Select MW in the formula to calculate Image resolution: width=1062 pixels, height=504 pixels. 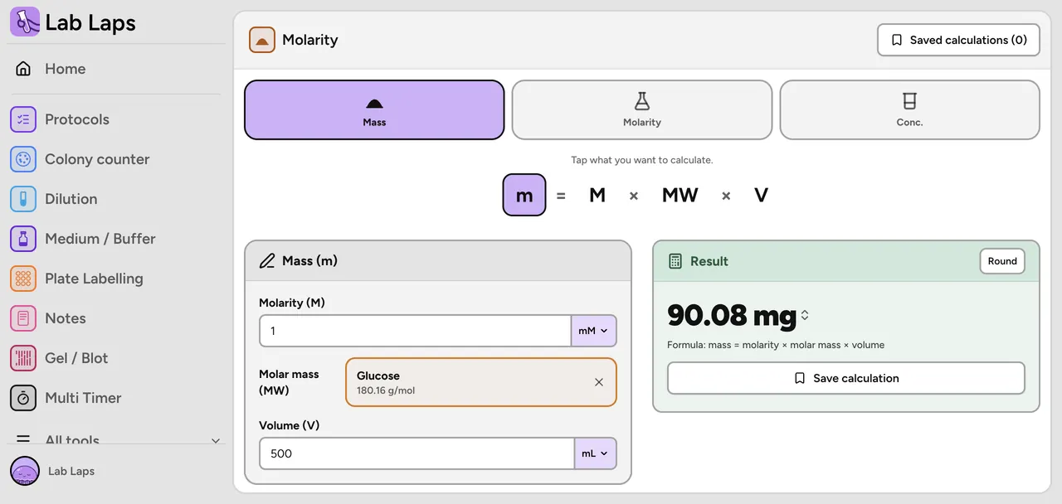pos(680,195)
